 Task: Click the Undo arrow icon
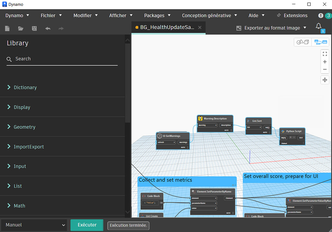coord(48,28)
